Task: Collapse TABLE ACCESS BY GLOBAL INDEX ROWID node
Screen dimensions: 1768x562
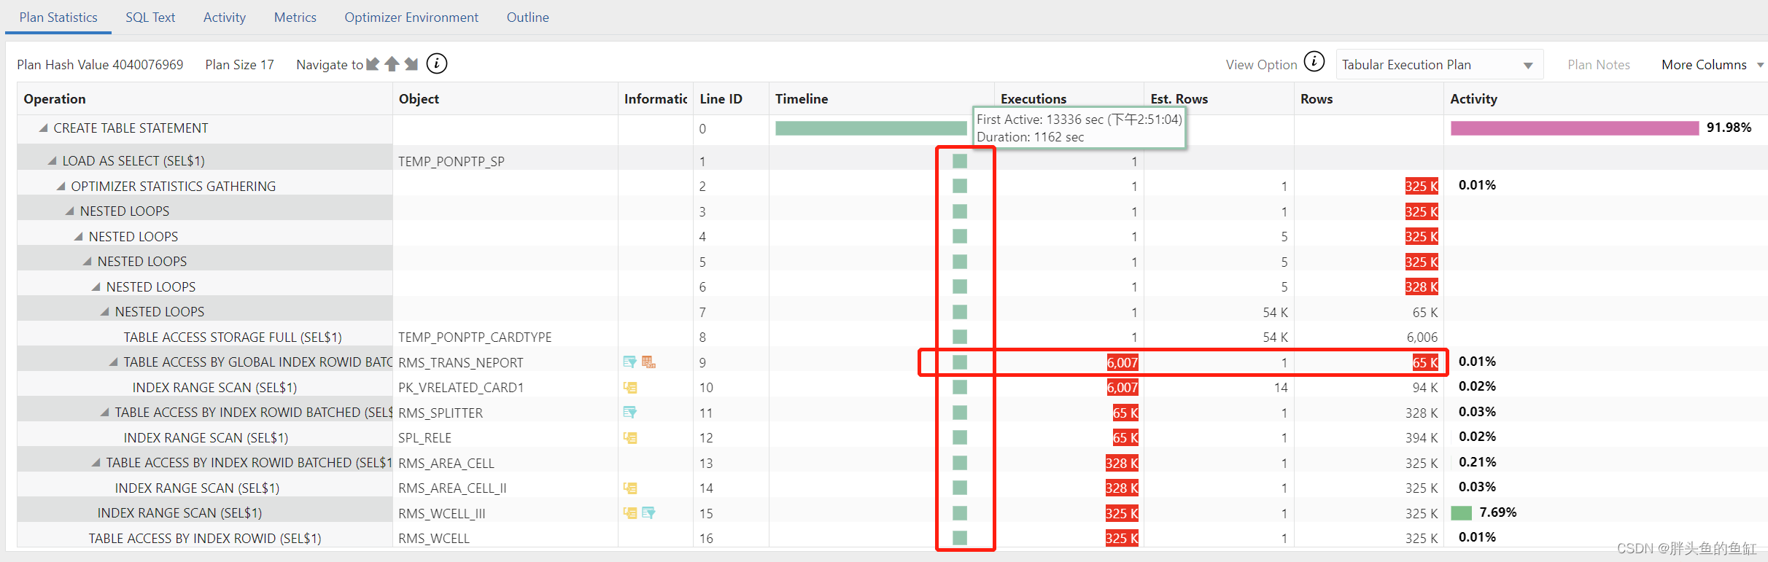Action: point(114,362)
